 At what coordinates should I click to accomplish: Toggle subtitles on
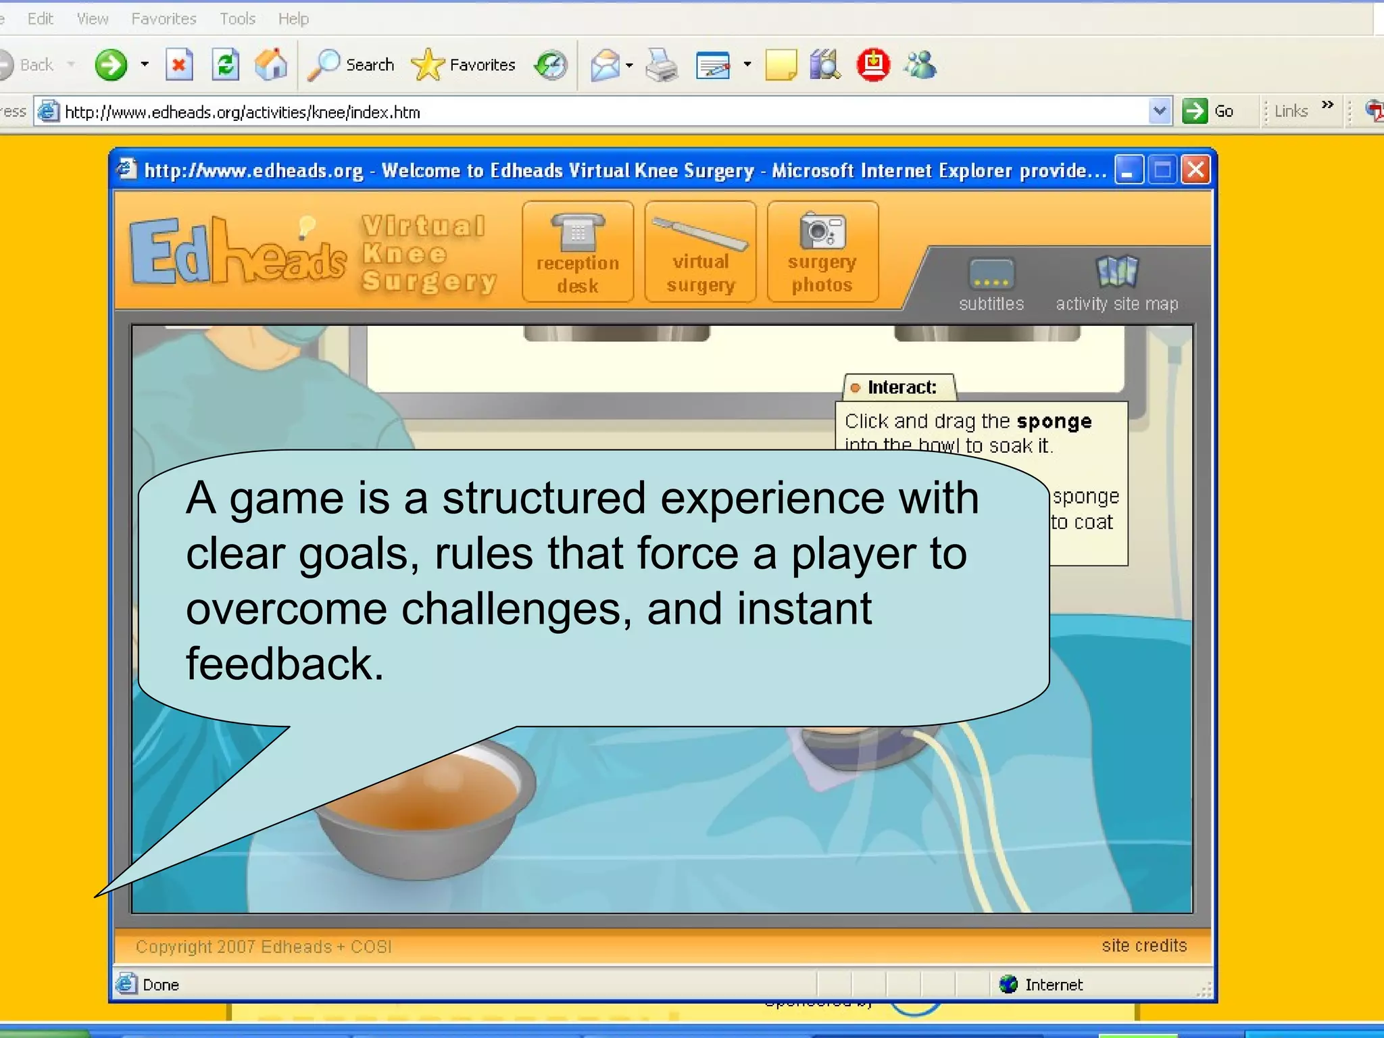click(991, 284)
